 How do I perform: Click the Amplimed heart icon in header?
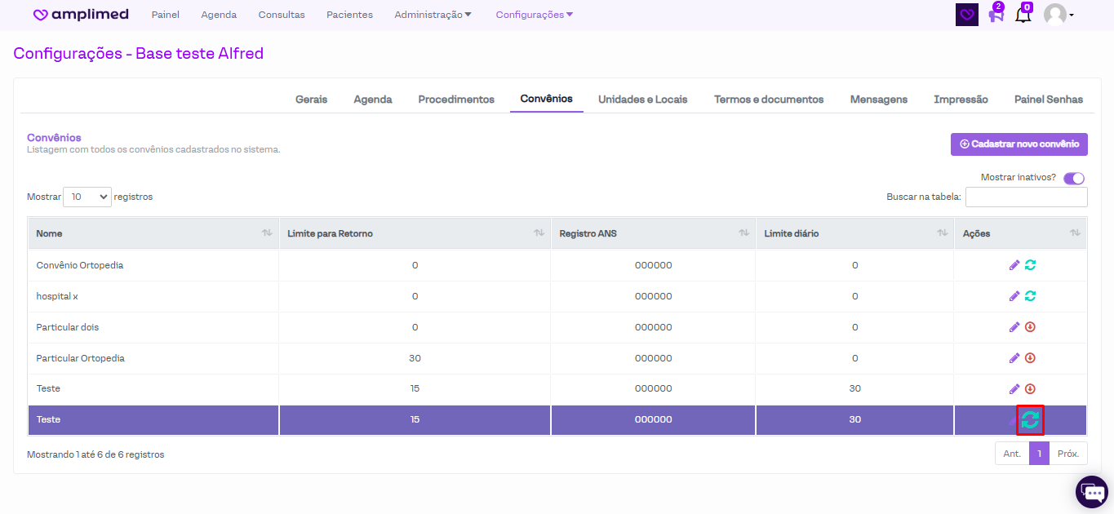[x=967, y=15]
